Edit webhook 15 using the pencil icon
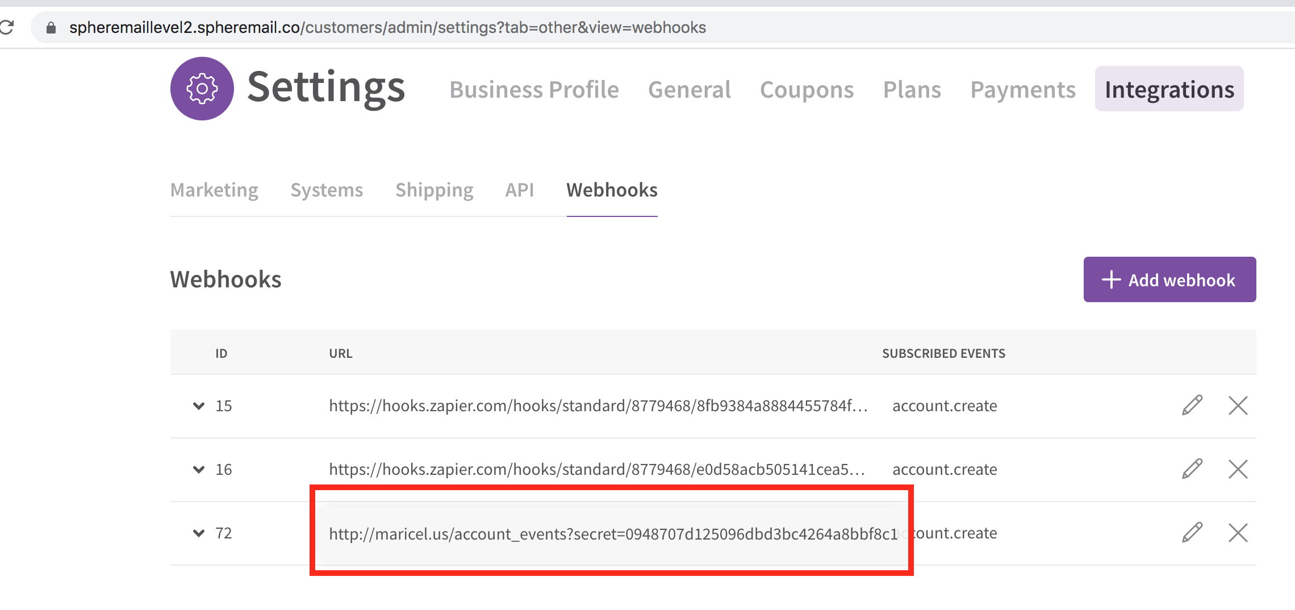1295x610 pixels. click(1192, 406)
